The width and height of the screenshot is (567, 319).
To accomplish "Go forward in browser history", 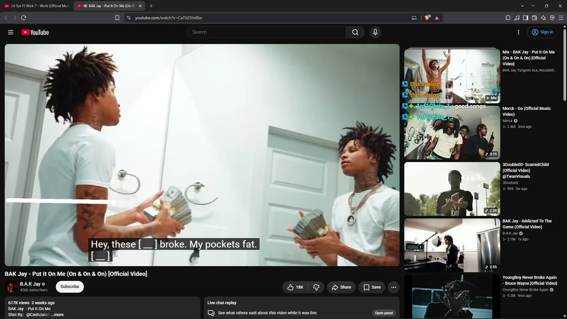I will click(14, 18).
